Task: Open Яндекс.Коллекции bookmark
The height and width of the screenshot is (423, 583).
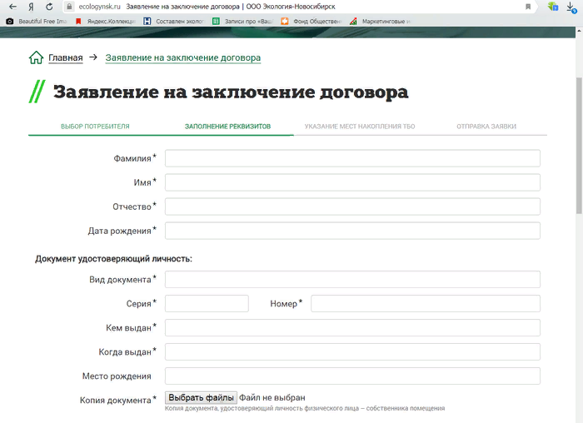Action: click(x=105, y=22)
